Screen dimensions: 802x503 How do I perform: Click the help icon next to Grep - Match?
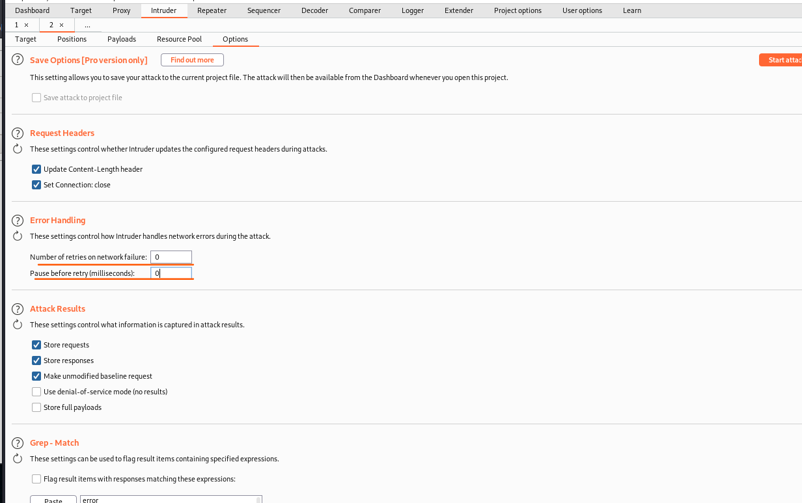point(18,442)
